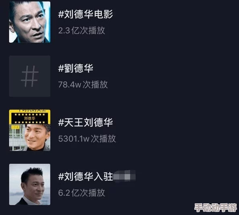Select the #刘德华入驻 portrait thumbnail
This screenshot has height=215, width=239.
[x=29, y=184]
